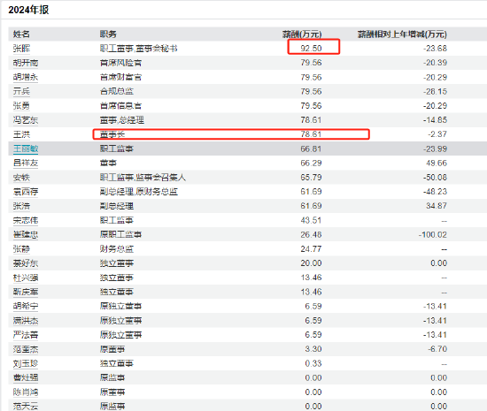Image resolution: width=487 pixels, height=411 pixels.
Task: Open the 吕祥友 name link
Action: pos(26,163)
